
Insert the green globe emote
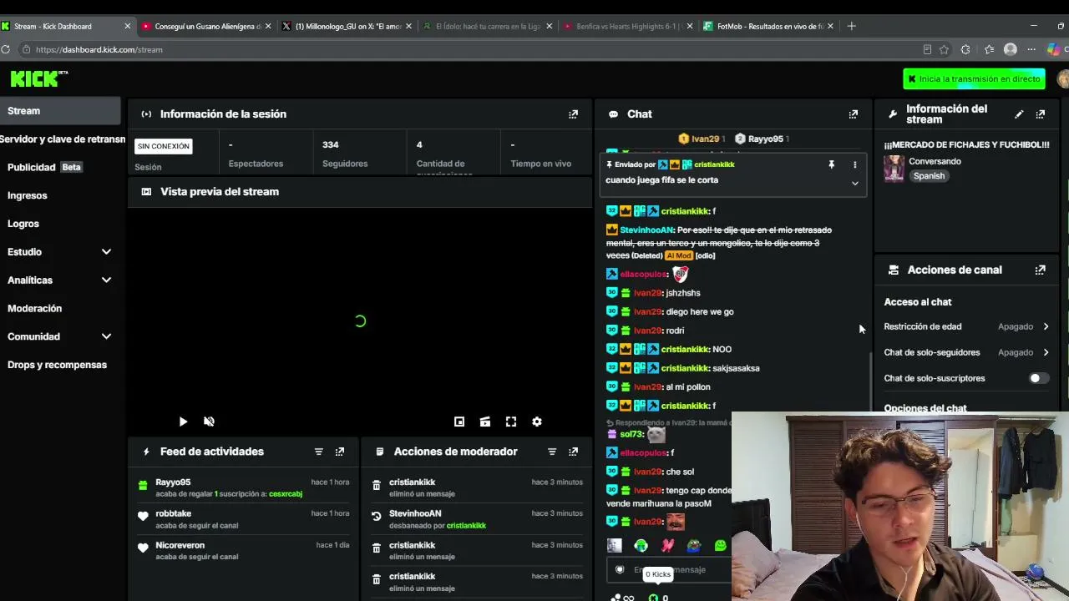click(x=641, y=546)
